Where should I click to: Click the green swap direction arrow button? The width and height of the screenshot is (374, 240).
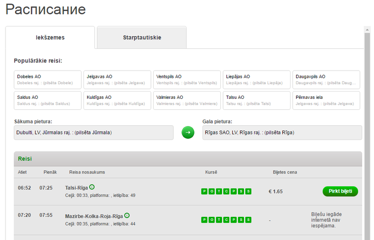[x=188, y=133]
